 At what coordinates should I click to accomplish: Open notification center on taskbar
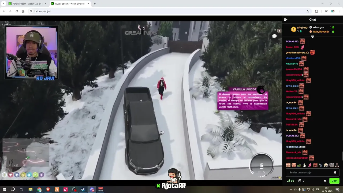(337, 190)
